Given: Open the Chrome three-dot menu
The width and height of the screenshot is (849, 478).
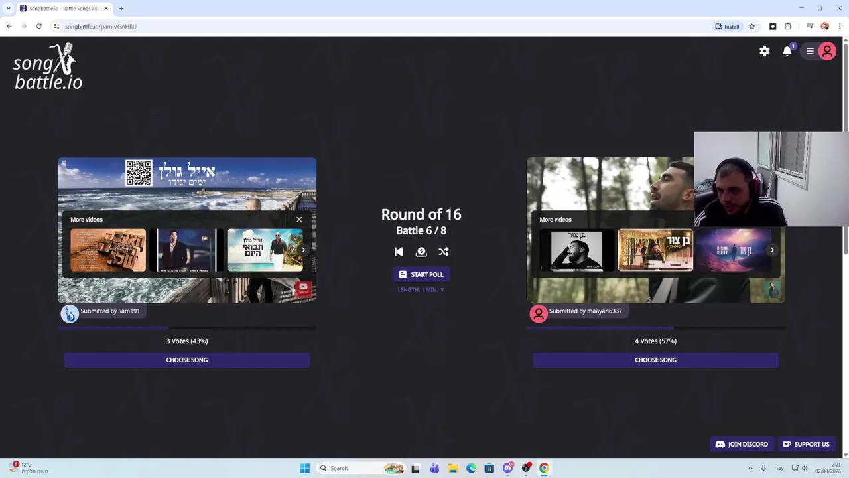Looking at the screenshot, I should tap(840, 26).
